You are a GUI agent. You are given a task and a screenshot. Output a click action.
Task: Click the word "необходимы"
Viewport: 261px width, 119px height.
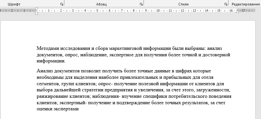(x=50, y=78)
